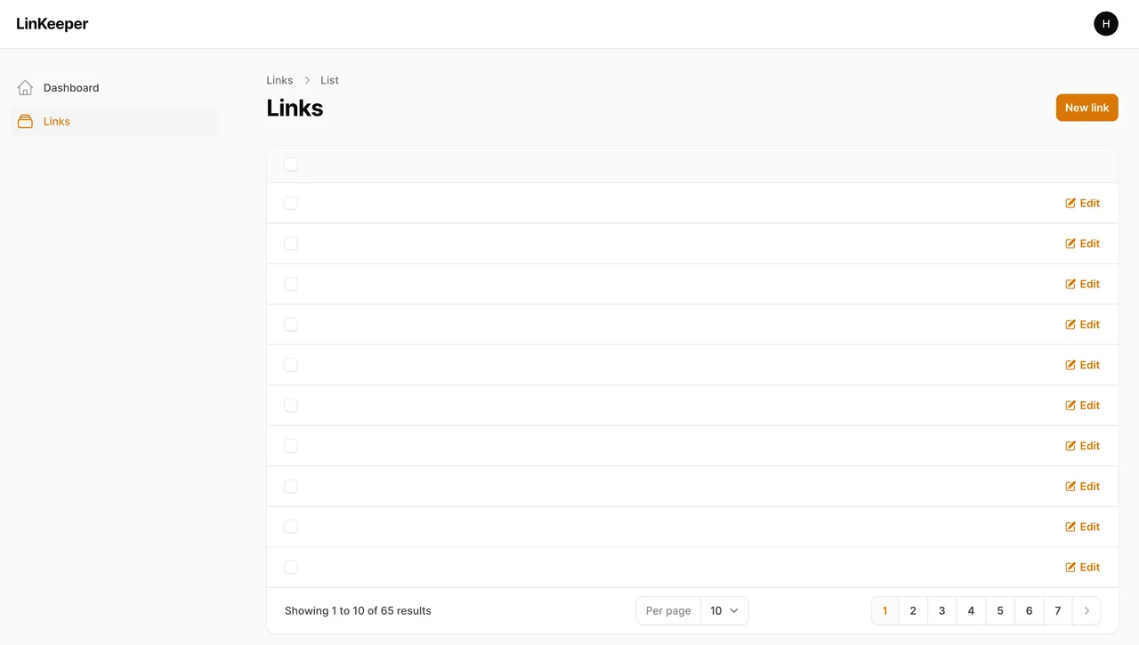Screen dimensions: 1139x645
Task: Click the last row's Edit pencil icon
Action: tap(1070, 568)
